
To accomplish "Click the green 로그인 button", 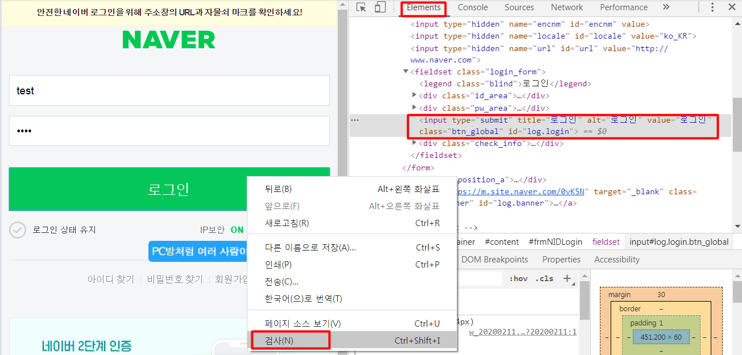I will coord(169,189).
